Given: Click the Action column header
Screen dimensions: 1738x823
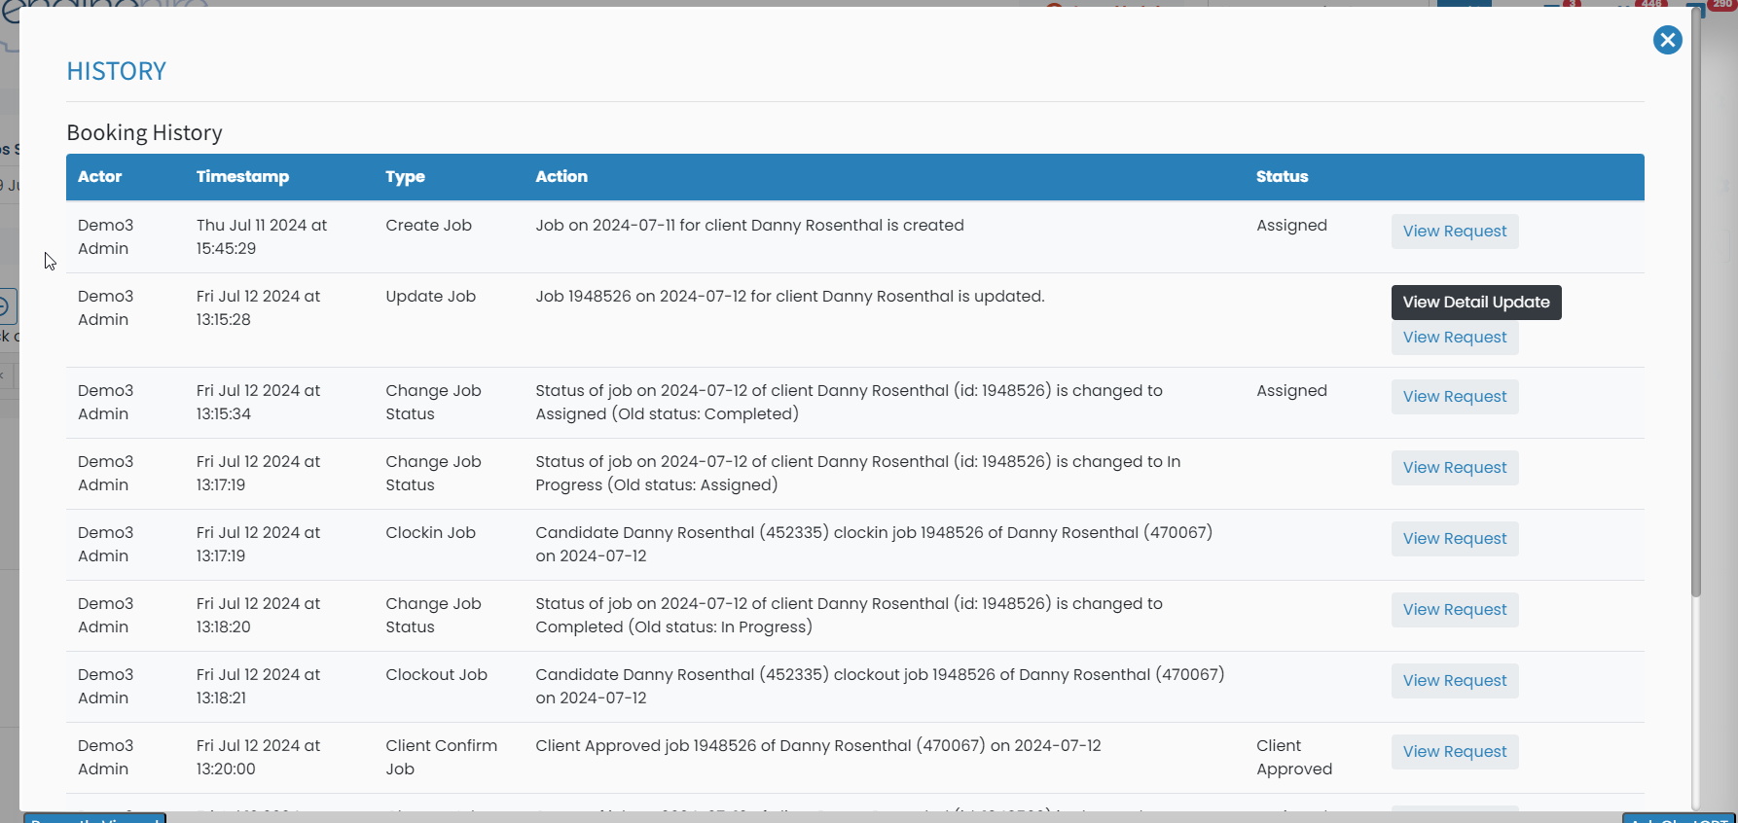Looking at the screenshot, I should 561,177.
